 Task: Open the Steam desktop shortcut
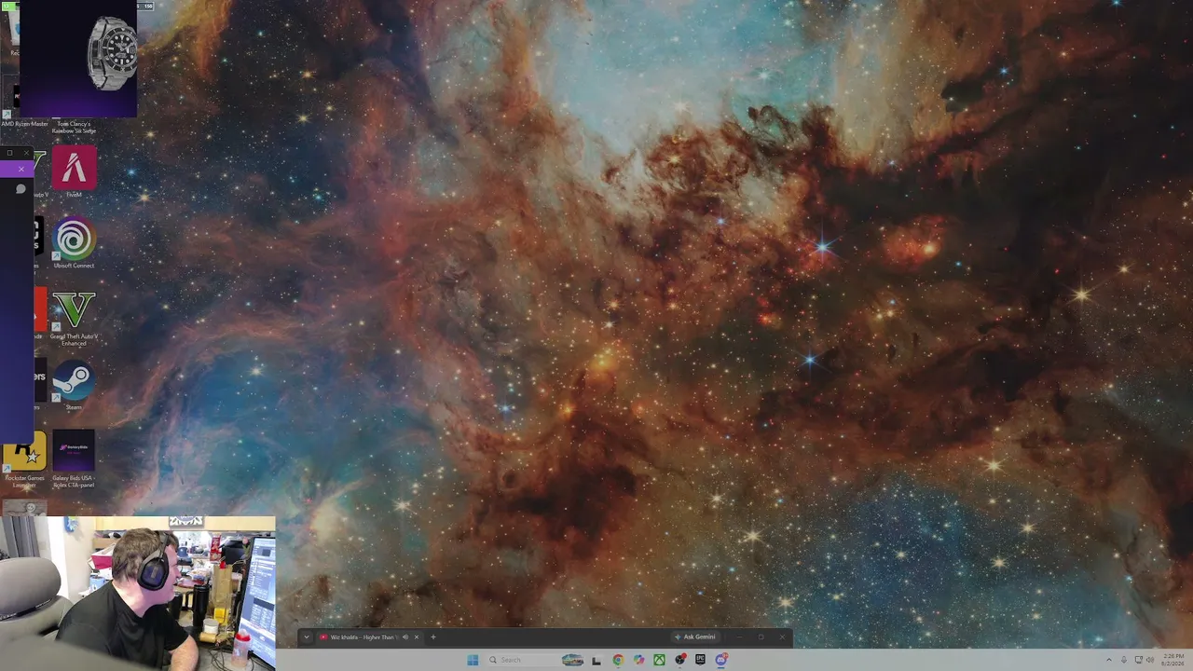pyautogui.click(x=74, y=387)
